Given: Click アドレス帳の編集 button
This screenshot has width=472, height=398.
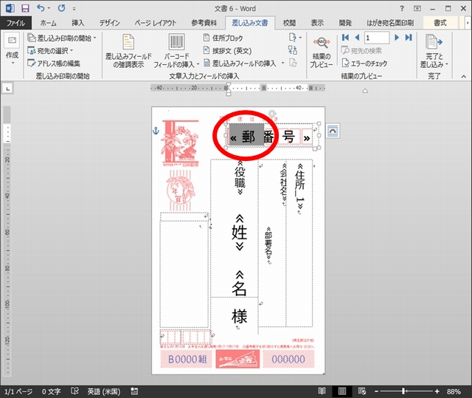Looking at the screenshot, I should [54, 64].
